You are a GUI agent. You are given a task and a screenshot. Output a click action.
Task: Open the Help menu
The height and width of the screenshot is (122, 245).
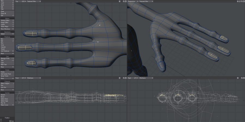[7, 9]
